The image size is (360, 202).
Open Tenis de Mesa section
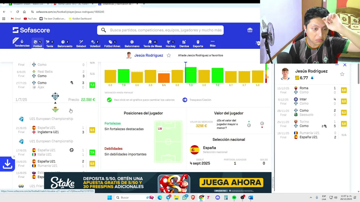152,43
